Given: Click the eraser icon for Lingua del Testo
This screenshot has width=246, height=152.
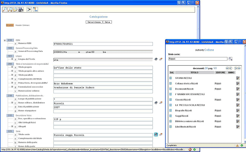Looking at the screenshot, I should pyautogui.click(x=161, y=59).
